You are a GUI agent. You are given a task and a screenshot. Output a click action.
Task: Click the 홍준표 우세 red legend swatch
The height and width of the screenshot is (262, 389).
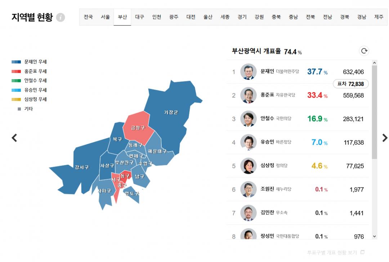[16, 71]
